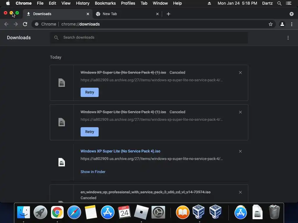Open the Apple menu
Viewport: 298px width, 223px height.
coord(8,3)
